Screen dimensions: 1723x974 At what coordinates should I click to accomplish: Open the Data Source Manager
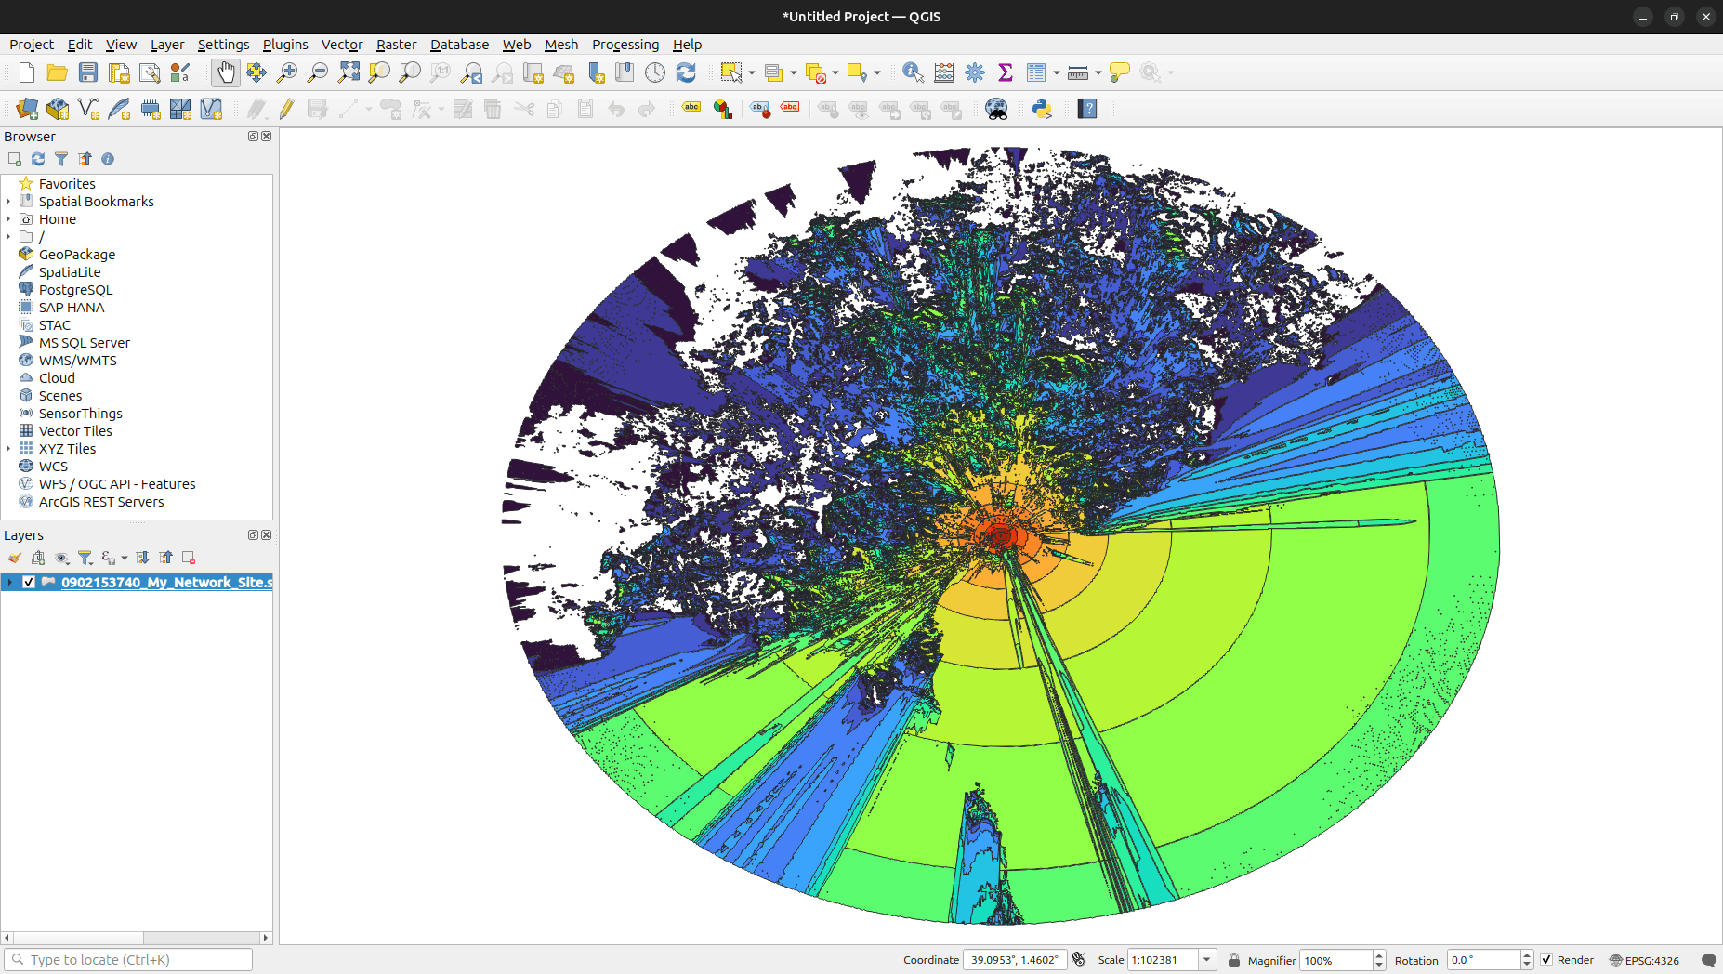coord(27,109)
